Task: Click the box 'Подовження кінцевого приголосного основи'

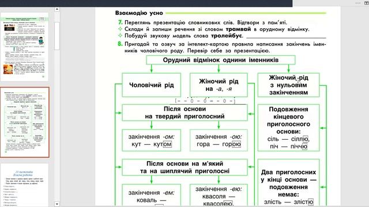Action: coord(288,128)
